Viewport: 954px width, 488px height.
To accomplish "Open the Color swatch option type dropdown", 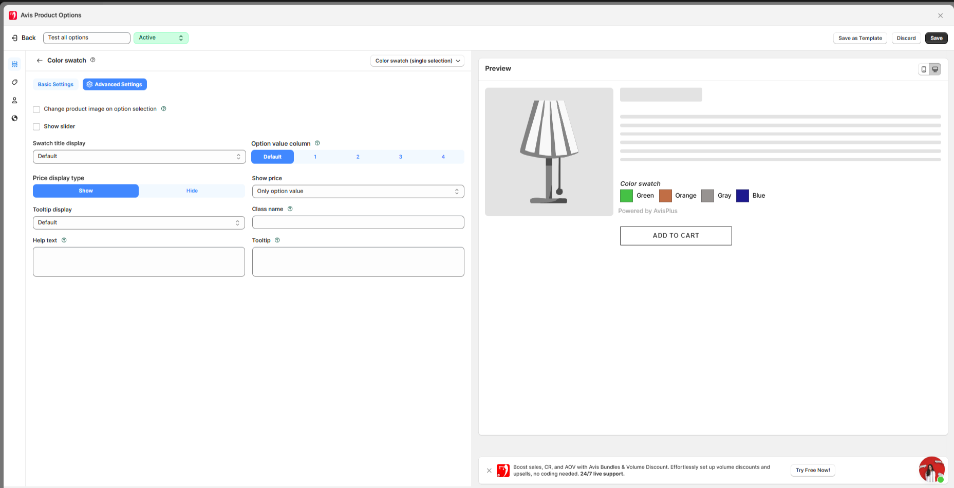I will (417, 61).
